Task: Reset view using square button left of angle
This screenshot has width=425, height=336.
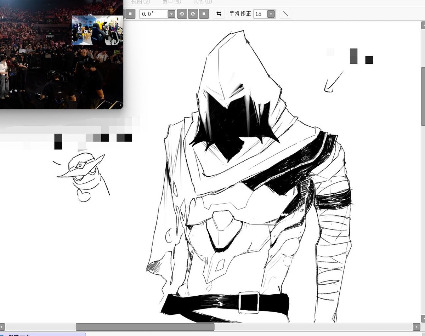Action: pyautogui.click(x=131, y=14)
